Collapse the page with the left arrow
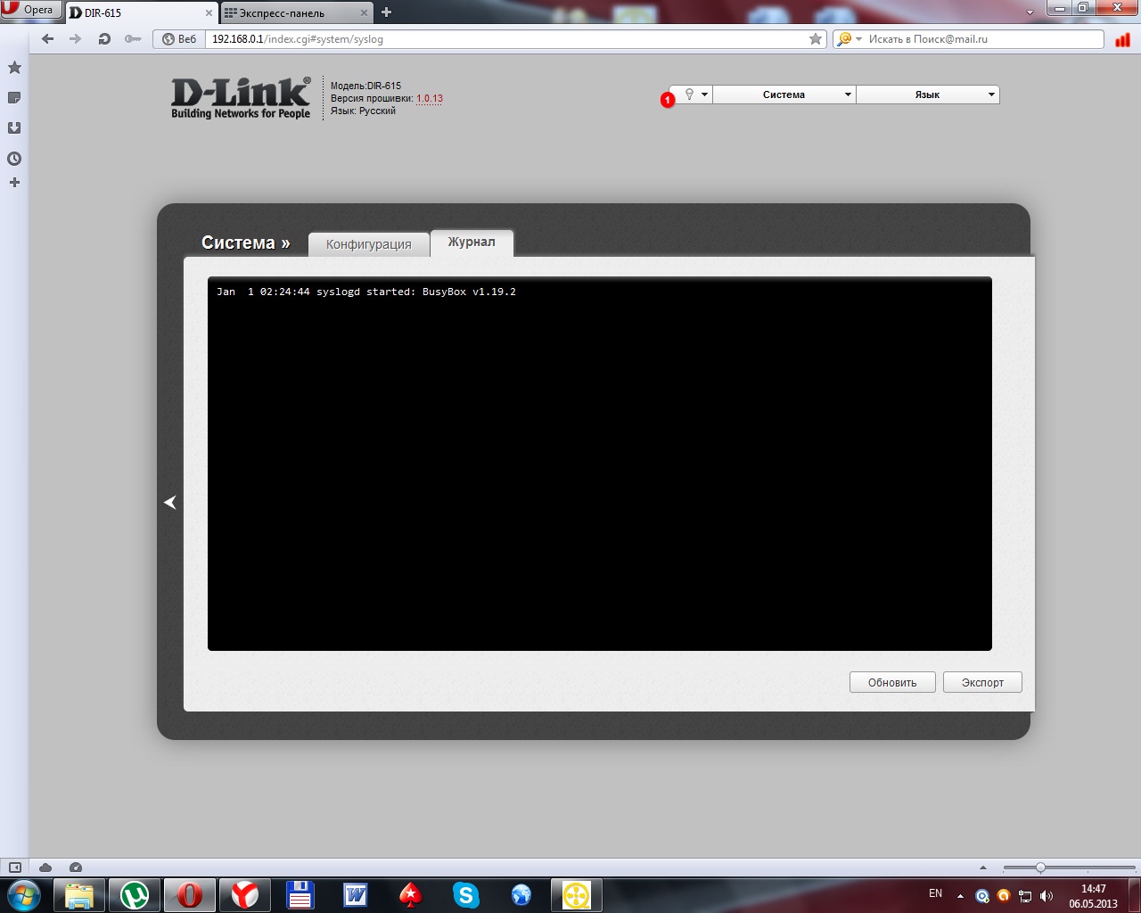The height and width of the screenshot is (913, 1141). 170,503
